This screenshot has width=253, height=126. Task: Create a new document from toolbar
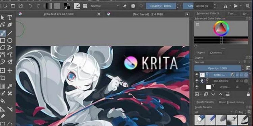click(5, 6)
